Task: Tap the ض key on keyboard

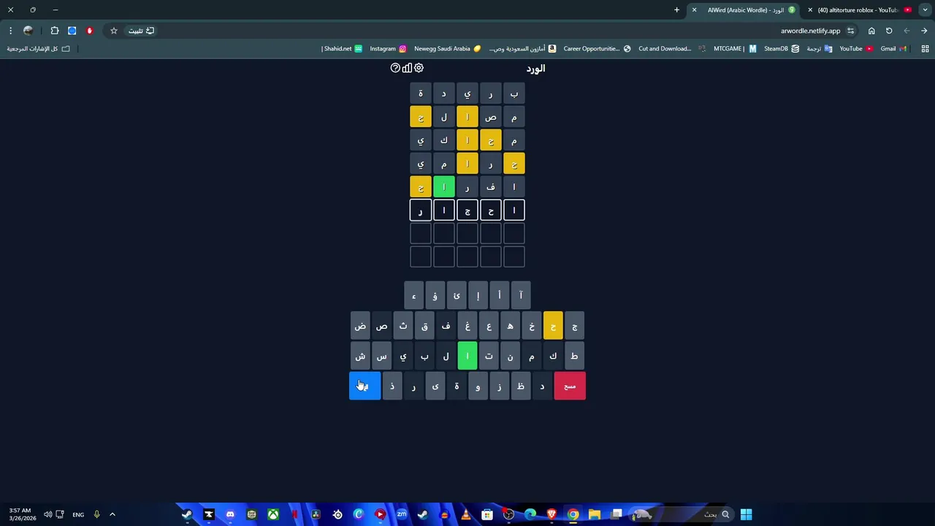Action: [360, 326]
